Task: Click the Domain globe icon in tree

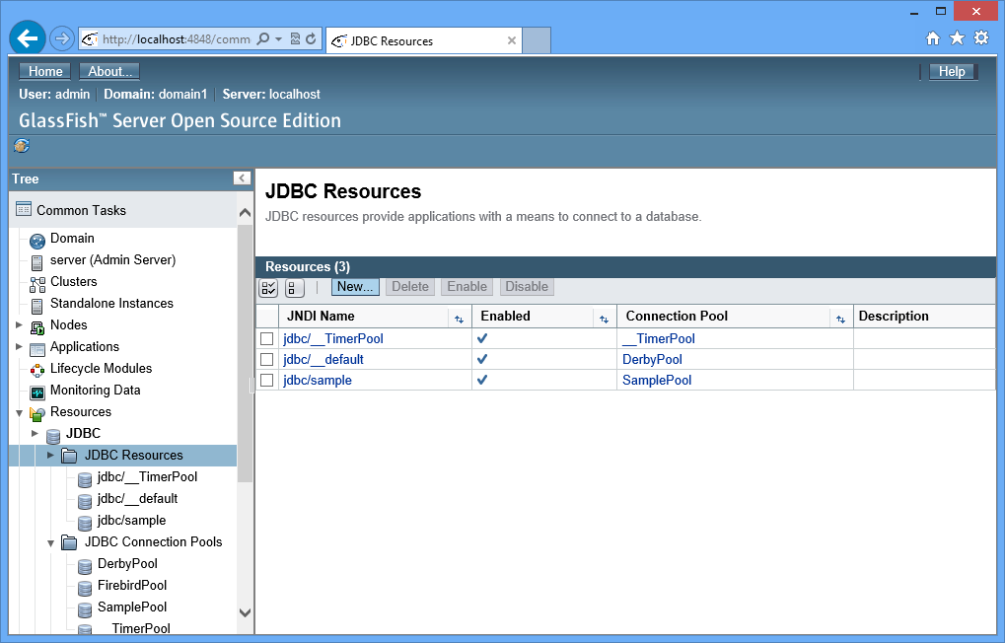Action: 37,241
